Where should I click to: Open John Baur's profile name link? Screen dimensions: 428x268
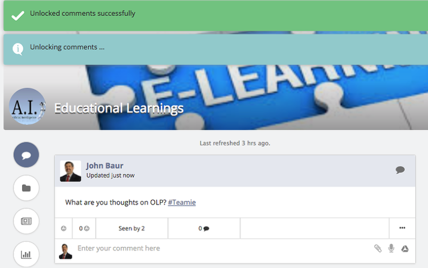105,165
